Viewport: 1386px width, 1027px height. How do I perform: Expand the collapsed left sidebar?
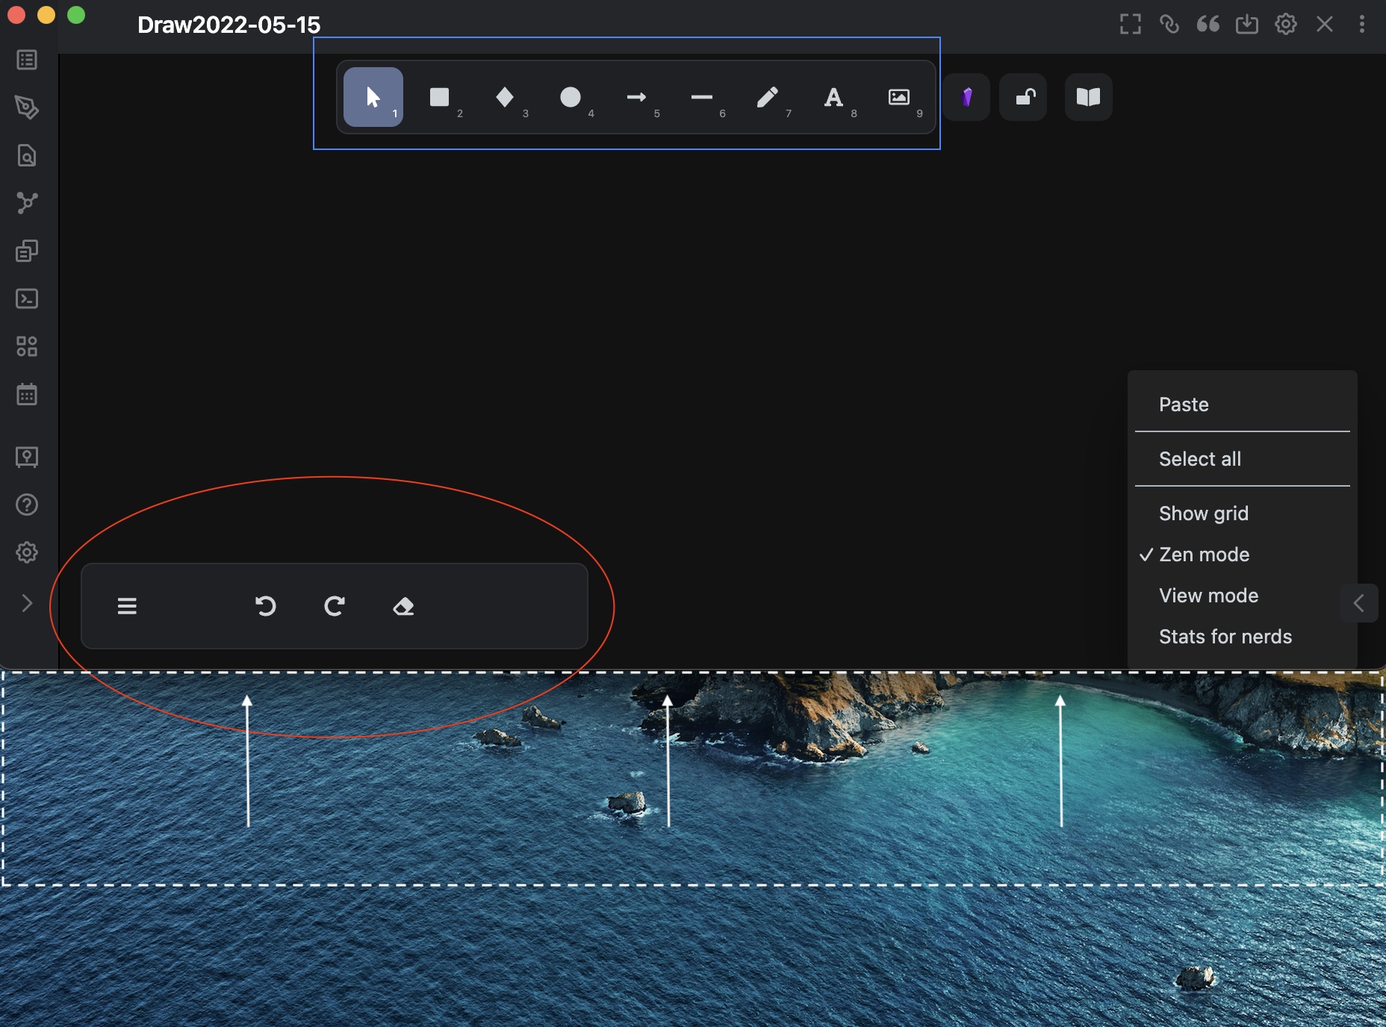(x=27, y=603)
